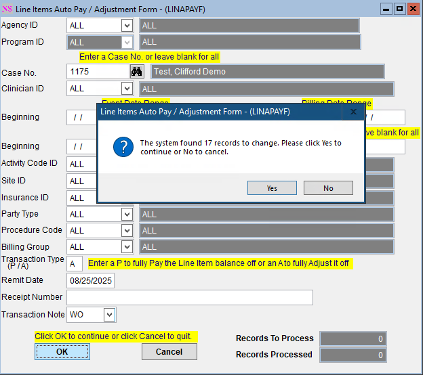Click Yes to continue changing records
The image size is (423, 375).
pos(272,187)
